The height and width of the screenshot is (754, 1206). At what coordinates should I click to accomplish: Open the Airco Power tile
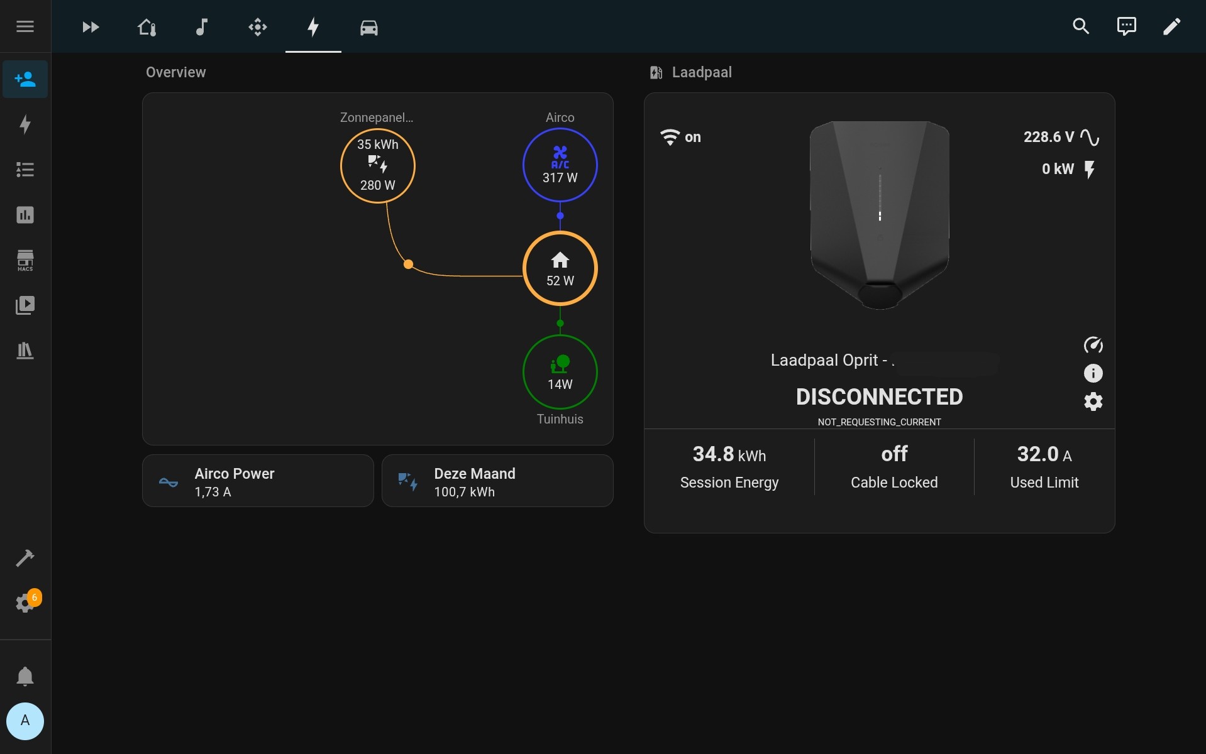pyautogui.click(x=258, y=481)
